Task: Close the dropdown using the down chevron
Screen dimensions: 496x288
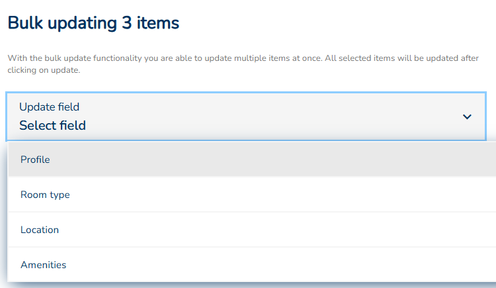Action: click(467, 117)
